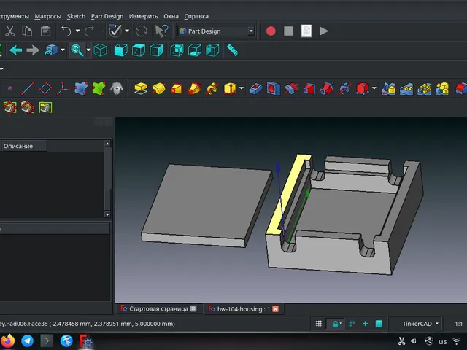
Task: Expand the zoom Fit dropdown arrow
Action: [x=88, y=50]
